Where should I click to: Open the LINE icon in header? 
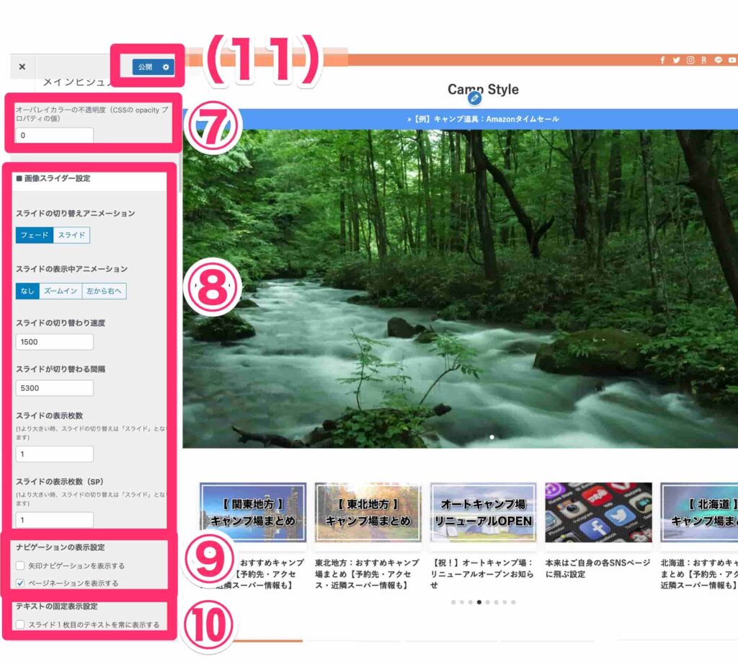tap(718, 60)
